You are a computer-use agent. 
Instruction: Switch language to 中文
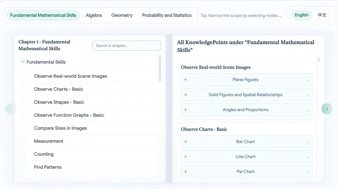[322, 15]
